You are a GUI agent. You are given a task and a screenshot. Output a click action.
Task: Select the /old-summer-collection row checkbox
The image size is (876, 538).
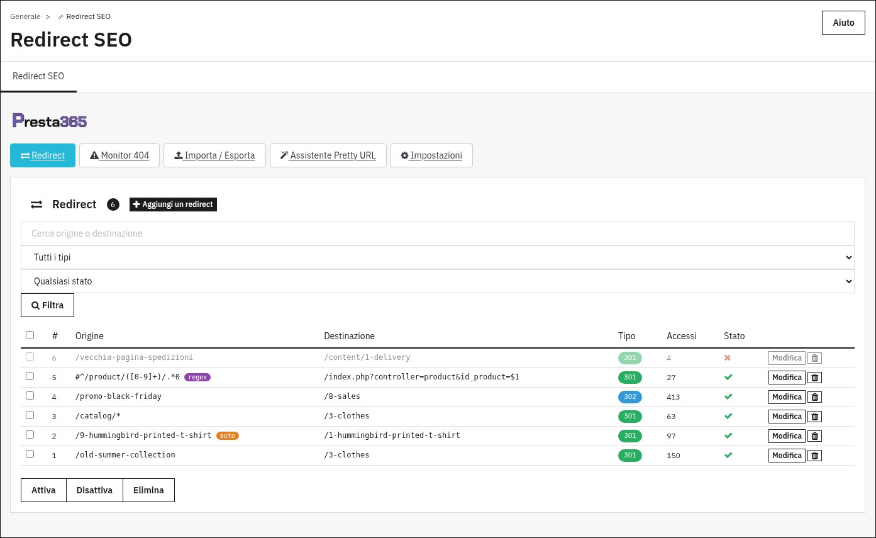coord(30,454)
